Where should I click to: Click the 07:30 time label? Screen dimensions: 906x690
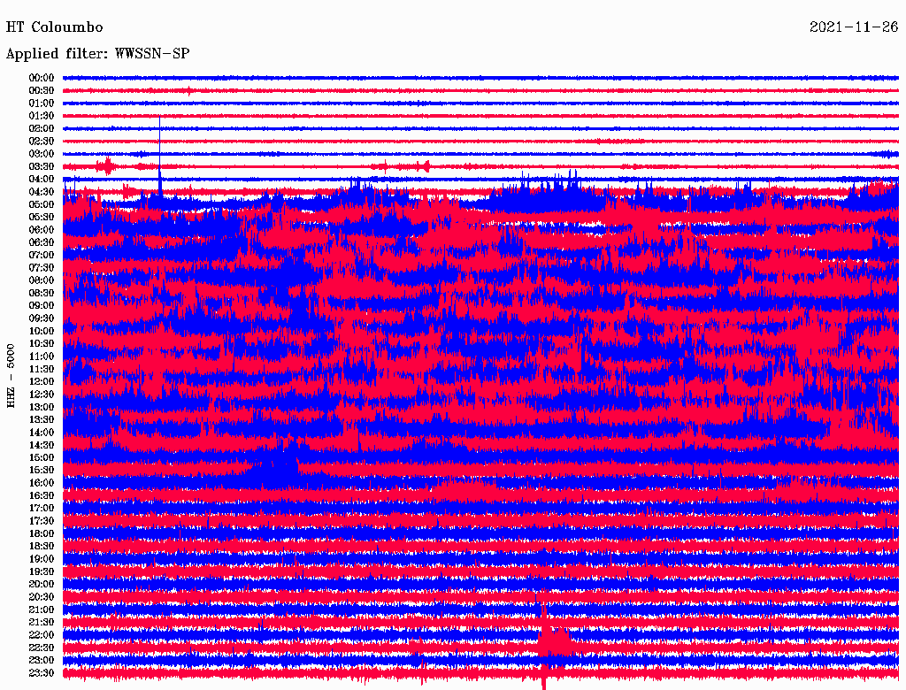coord(42,267)
